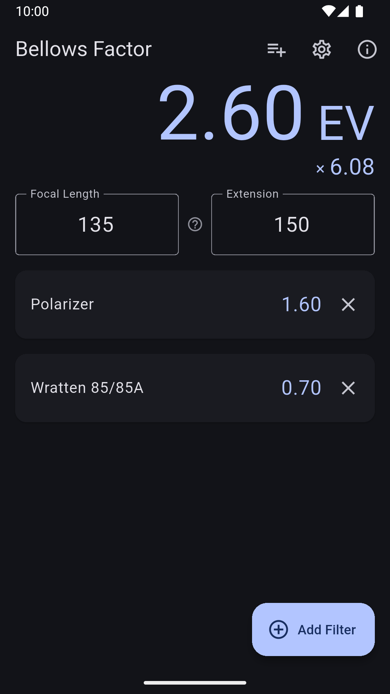Tap the Polarizer 1.60 value

click(301, 304)
